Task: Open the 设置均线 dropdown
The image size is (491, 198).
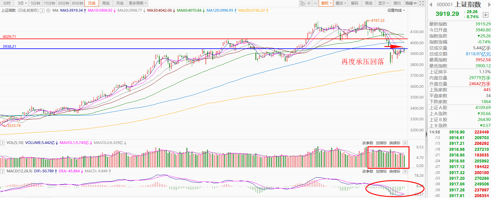Action: coord(396,10)
